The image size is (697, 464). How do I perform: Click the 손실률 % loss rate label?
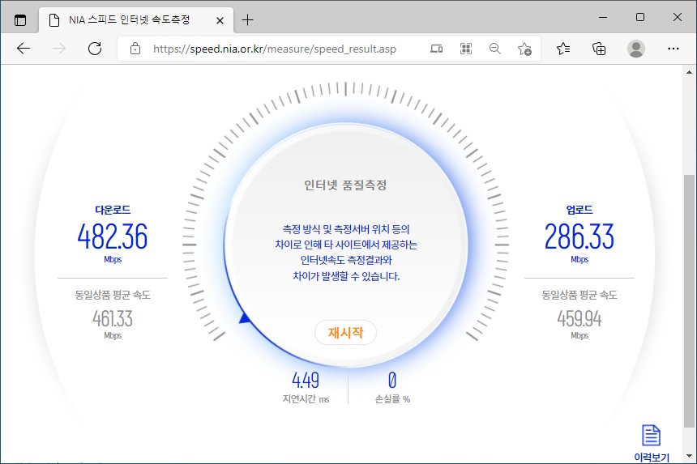pos(392,399)
